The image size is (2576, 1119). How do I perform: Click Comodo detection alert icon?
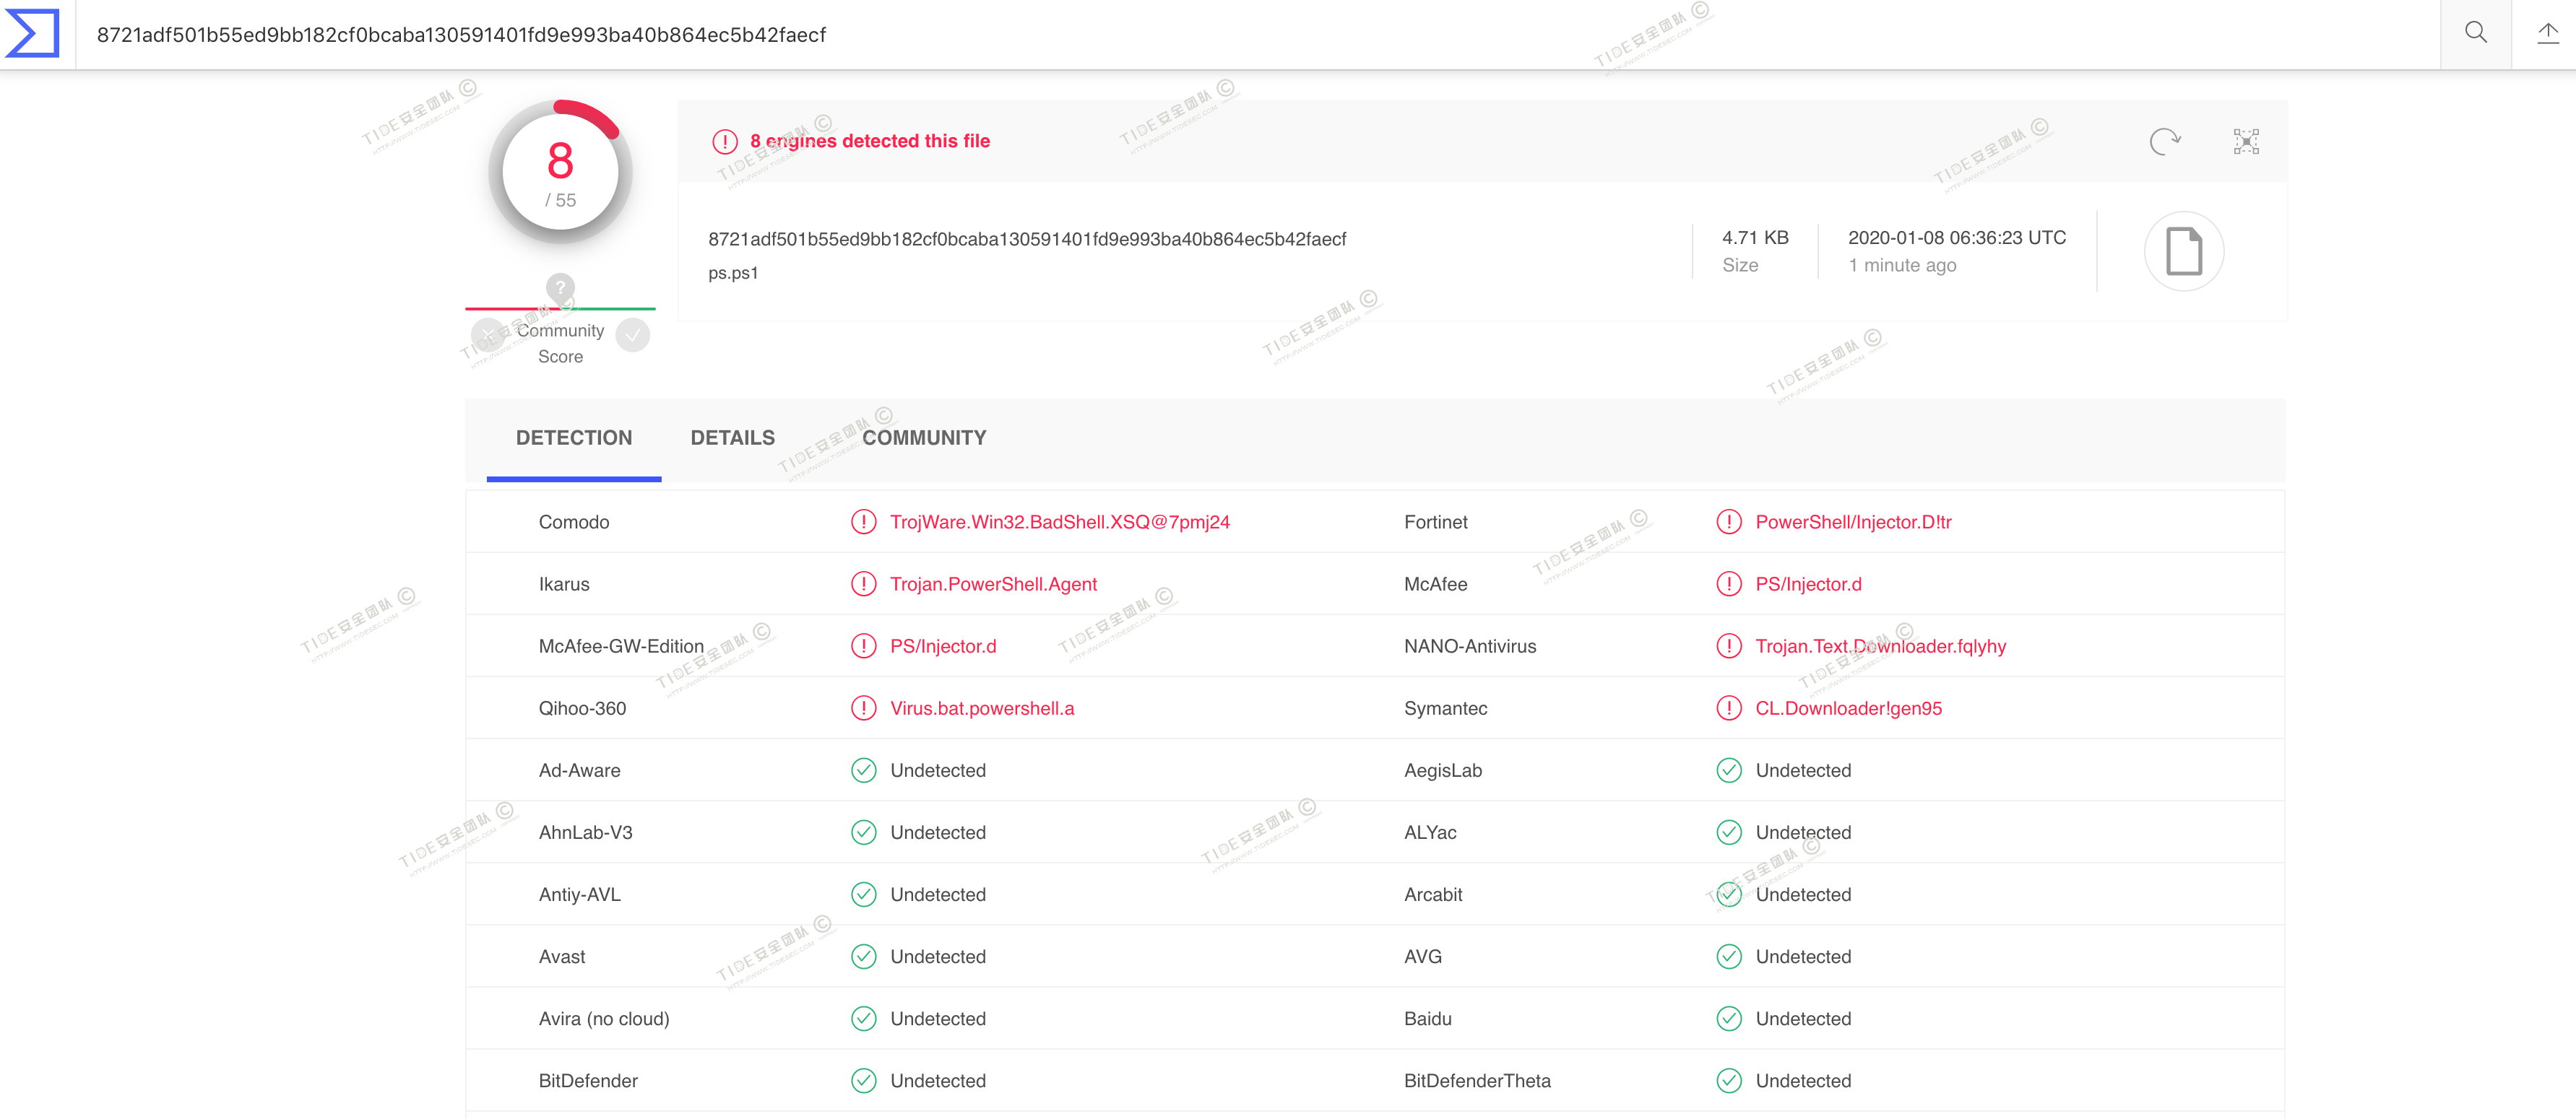click(863, 521)
